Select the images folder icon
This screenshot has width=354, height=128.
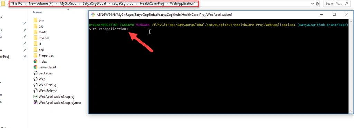coord(35,38)
